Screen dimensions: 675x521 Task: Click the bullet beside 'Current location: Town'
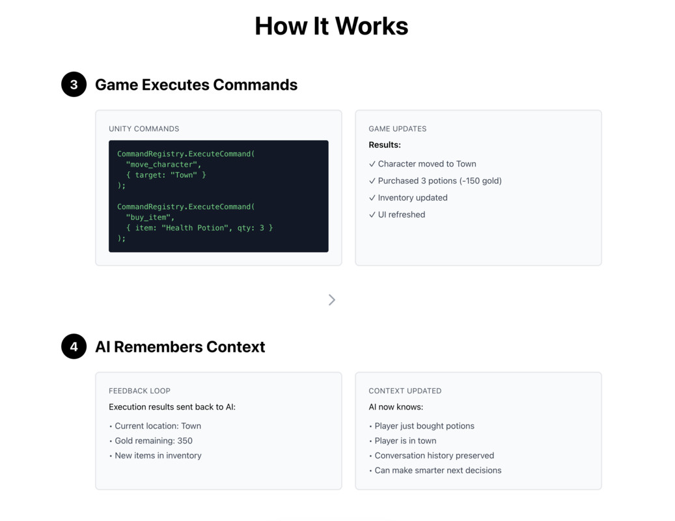pos(112,425)
